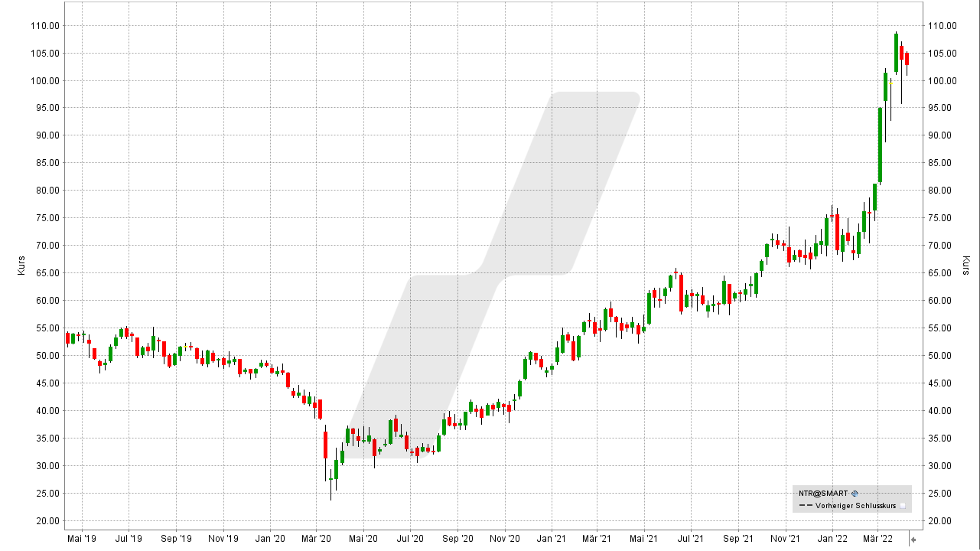
Task: Click the settings icon next to NTR@SMART
Action: click(855, 494)
